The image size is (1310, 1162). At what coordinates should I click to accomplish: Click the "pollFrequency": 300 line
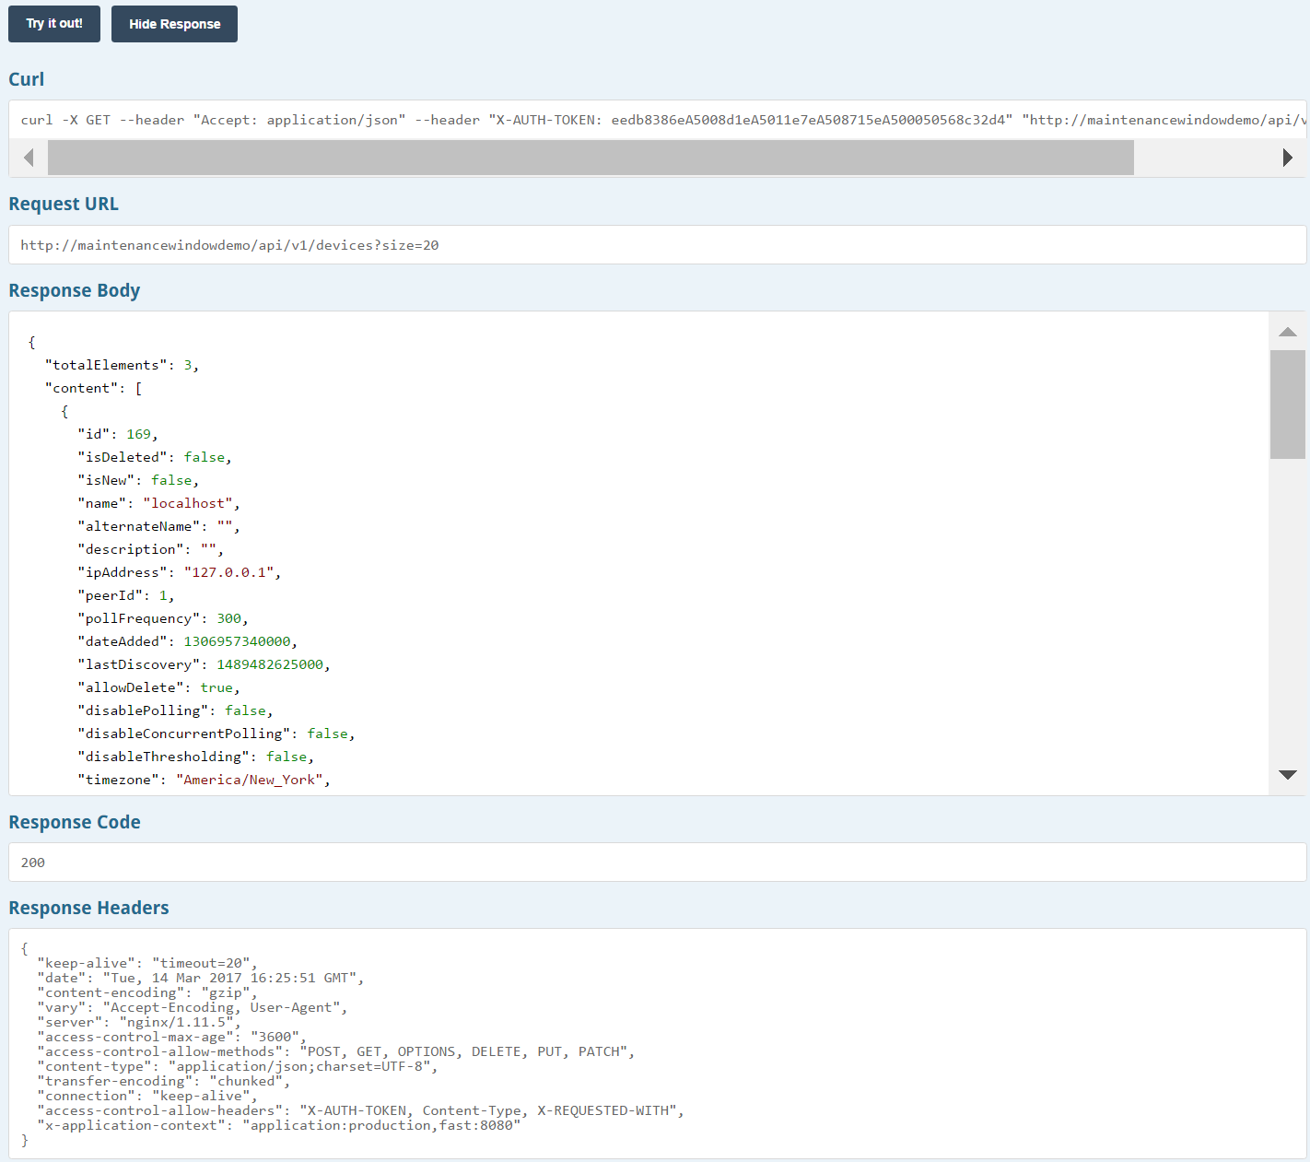(x=163, y=618)
